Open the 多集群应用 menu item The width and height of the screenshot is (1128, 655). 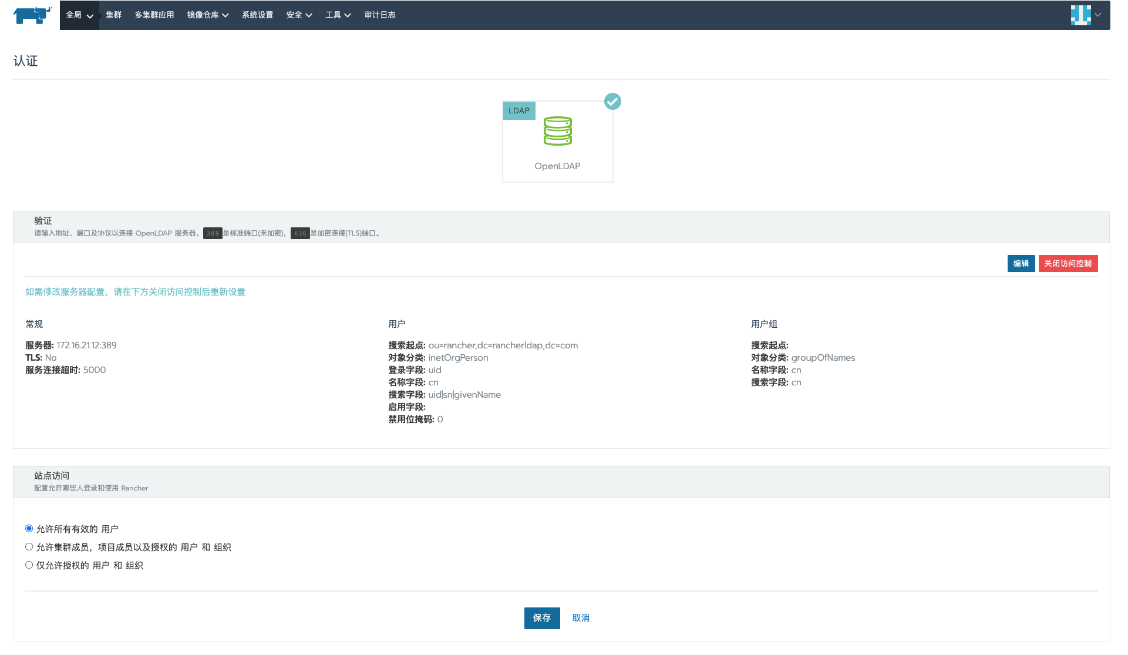(x=154, y=15)
